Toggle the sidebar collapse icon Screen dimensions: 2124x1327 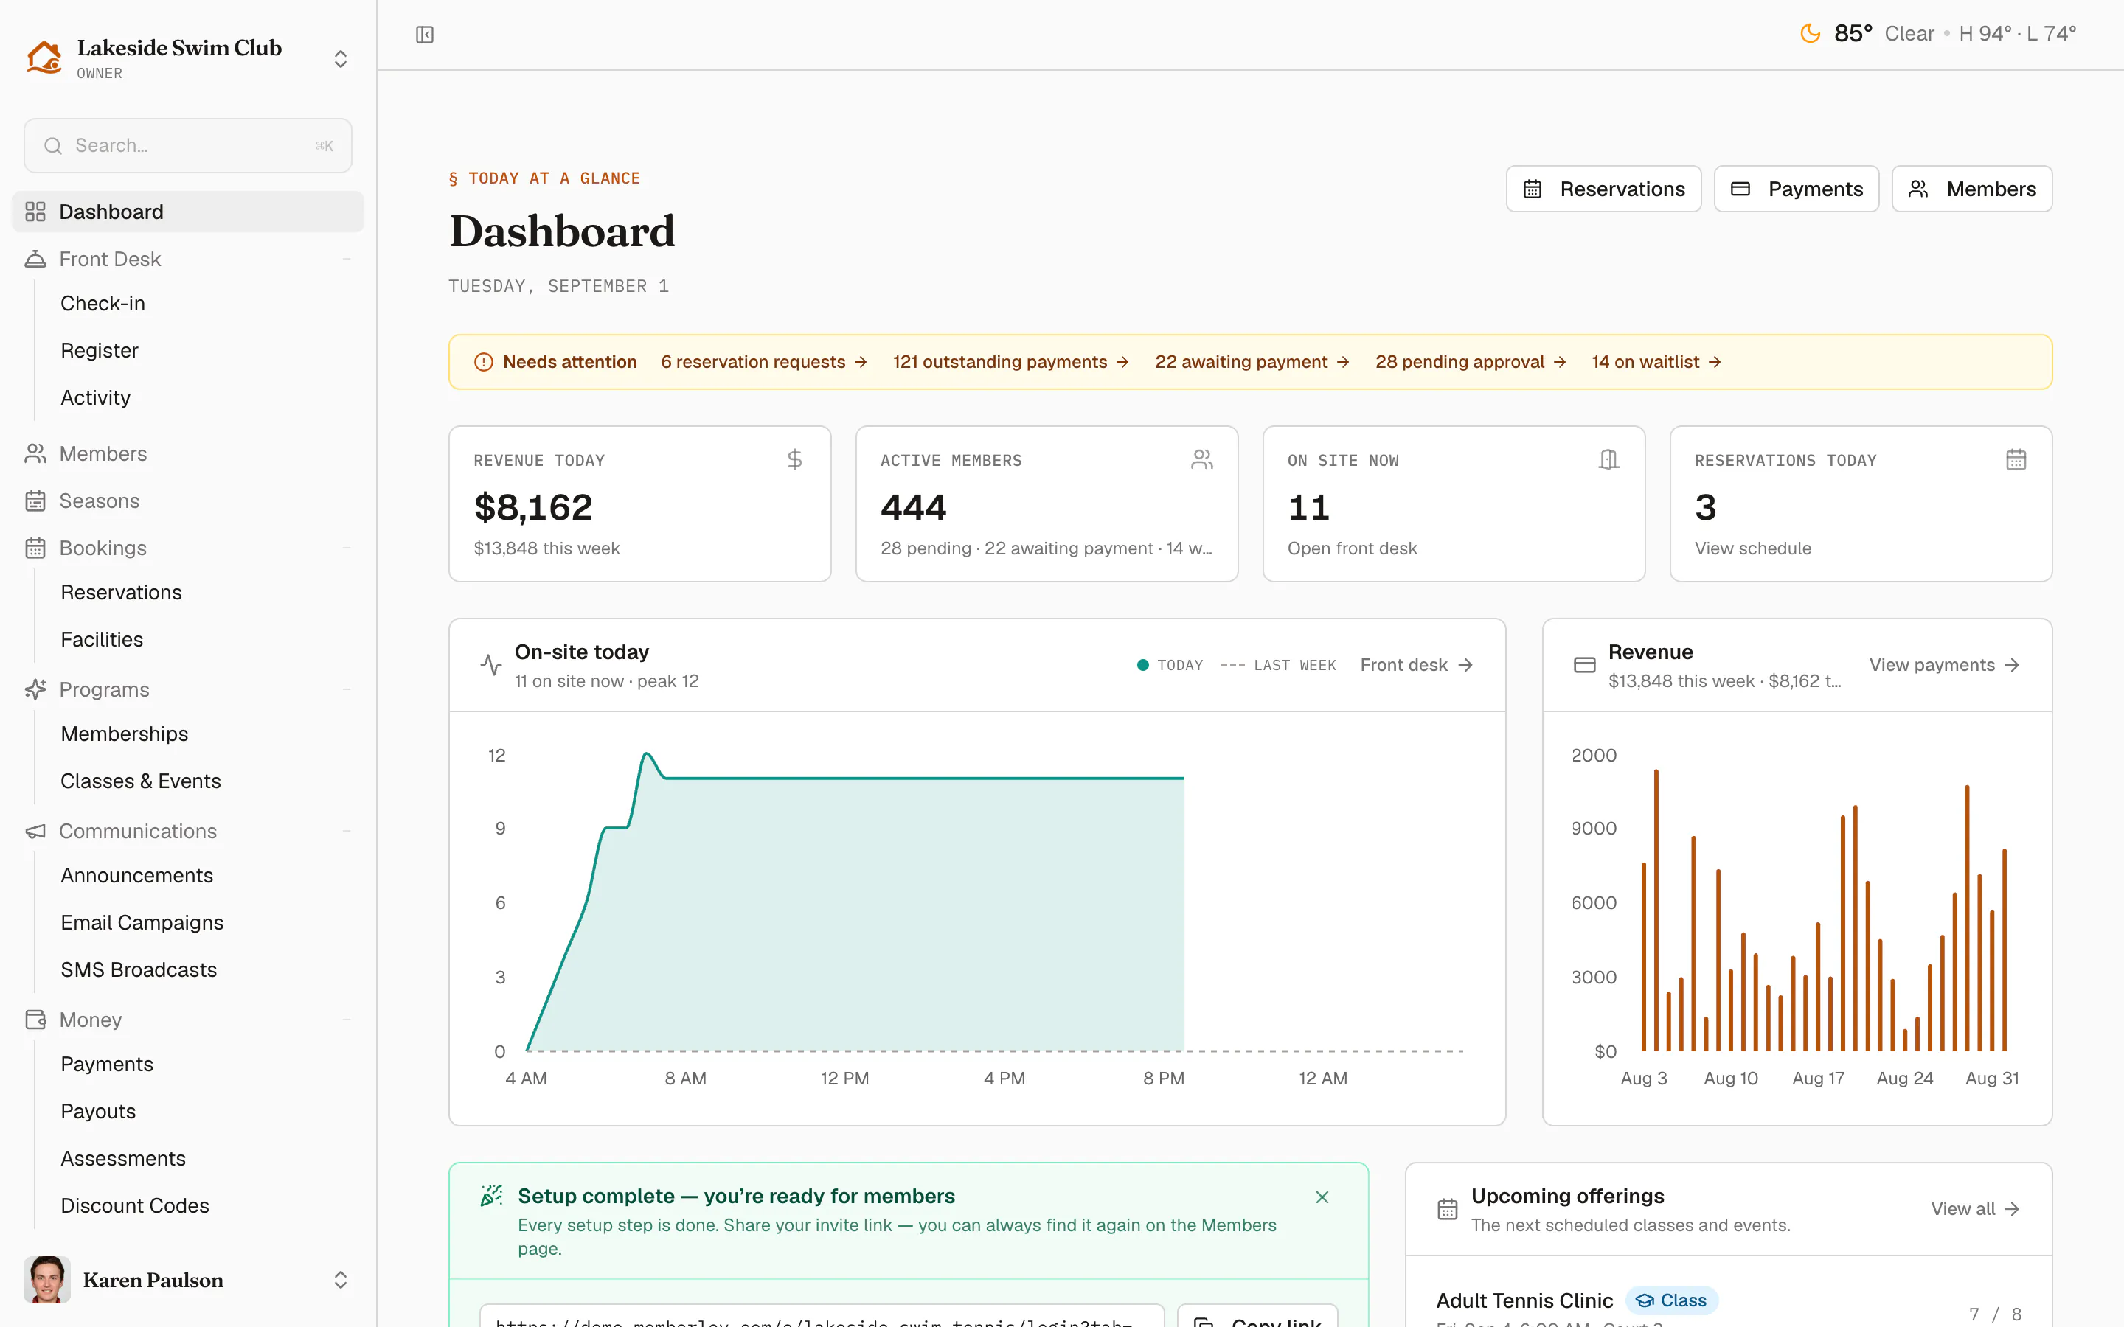coord(425,34)
